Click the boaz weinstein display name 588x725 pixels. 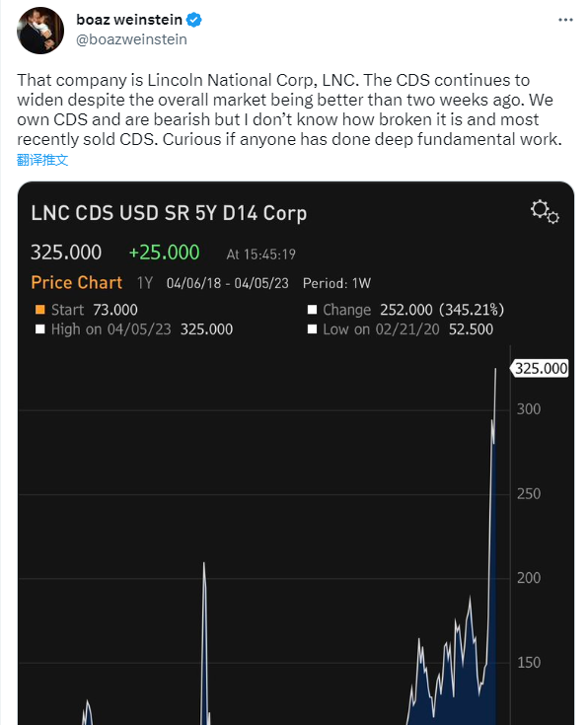(129, 20)
